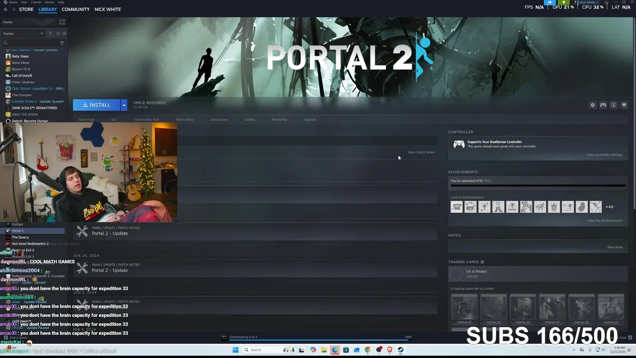Open the Games menu
The image size is (636, 358).
click(x=49, y=2)
